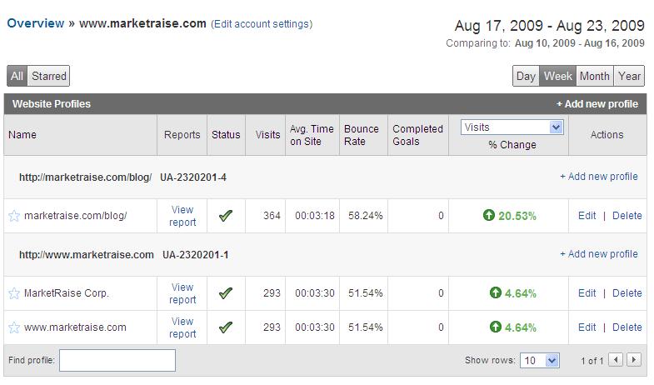Add new profile under UA-2320201-1
The image size is (654, 385).
[x=598, y=254]
